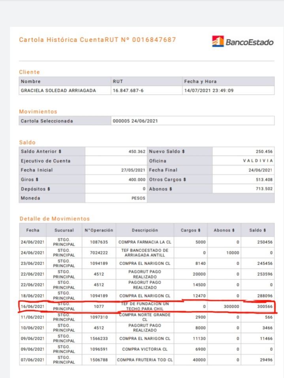Select the cargo amount '40000'
The height and width of the screenshot is (378, 284).
(x=199, y=360)
